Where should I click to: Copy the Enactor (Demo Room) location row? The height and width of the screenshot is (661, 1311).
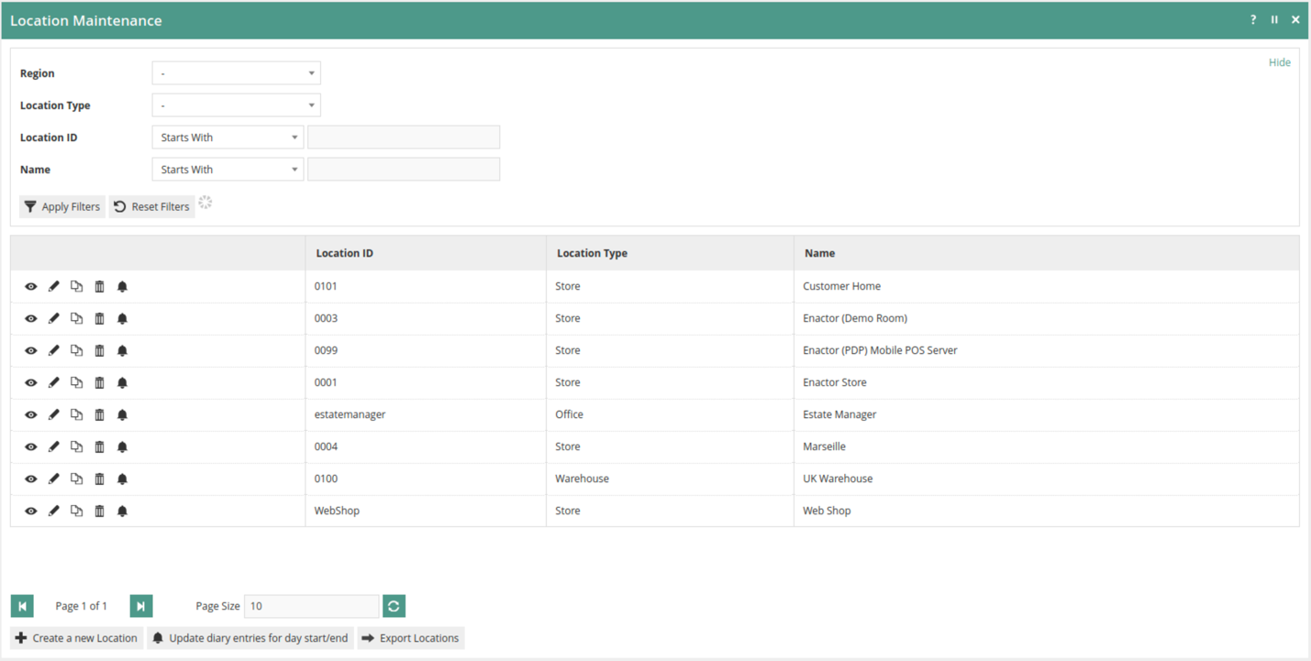tap(77, 318)
